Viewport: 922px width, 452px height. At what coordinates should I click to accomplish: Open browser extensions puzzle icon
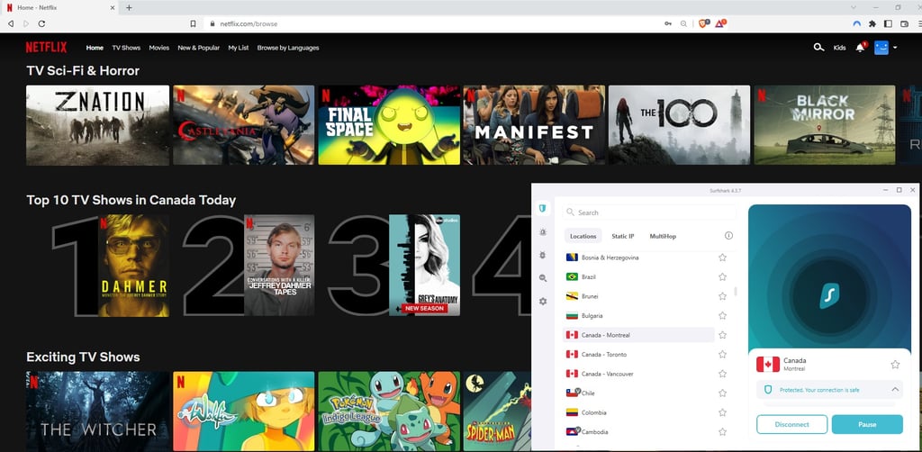pyautogui.click(x=872, y=23)
